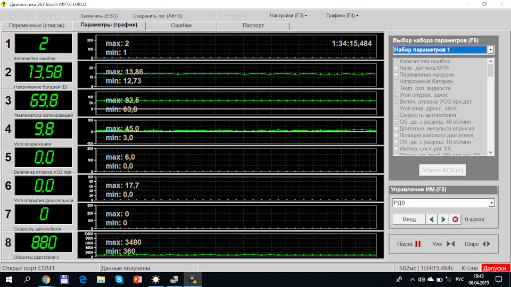The width and height of the screenshot is (511, 287).
Task: Click the people icon in system tray
Action: [x=399, y=280]
